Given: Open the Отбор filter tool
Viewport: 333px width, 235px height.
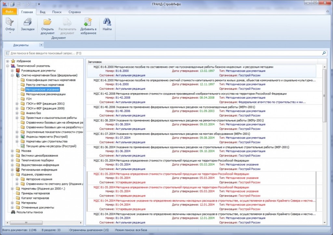Looking at the screenshot, I should click(10, 26).
